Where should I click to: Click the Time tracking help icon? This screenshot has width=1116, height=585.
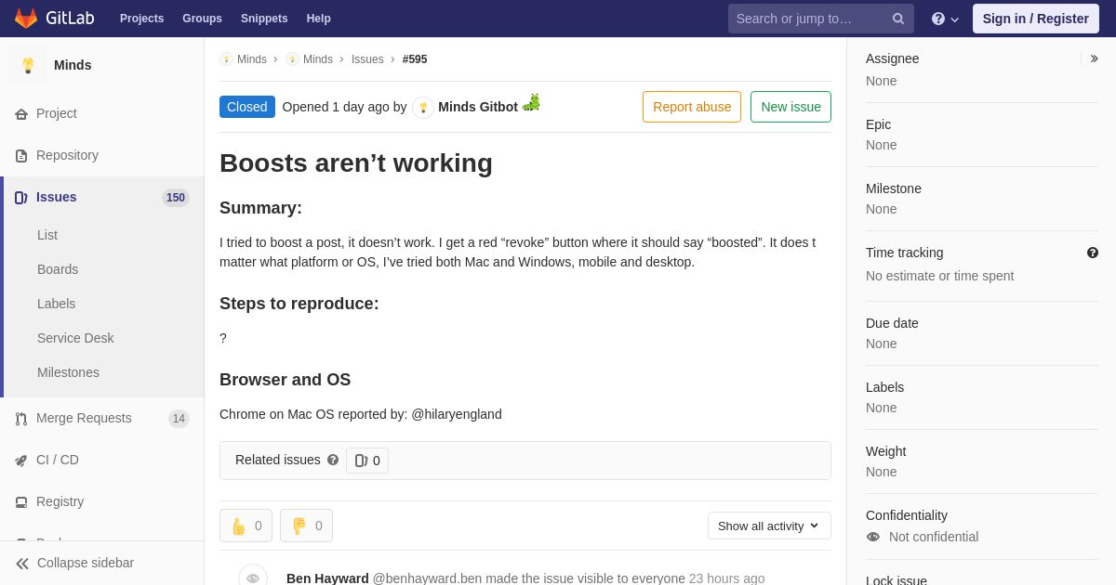click(x=1093, y=253)
